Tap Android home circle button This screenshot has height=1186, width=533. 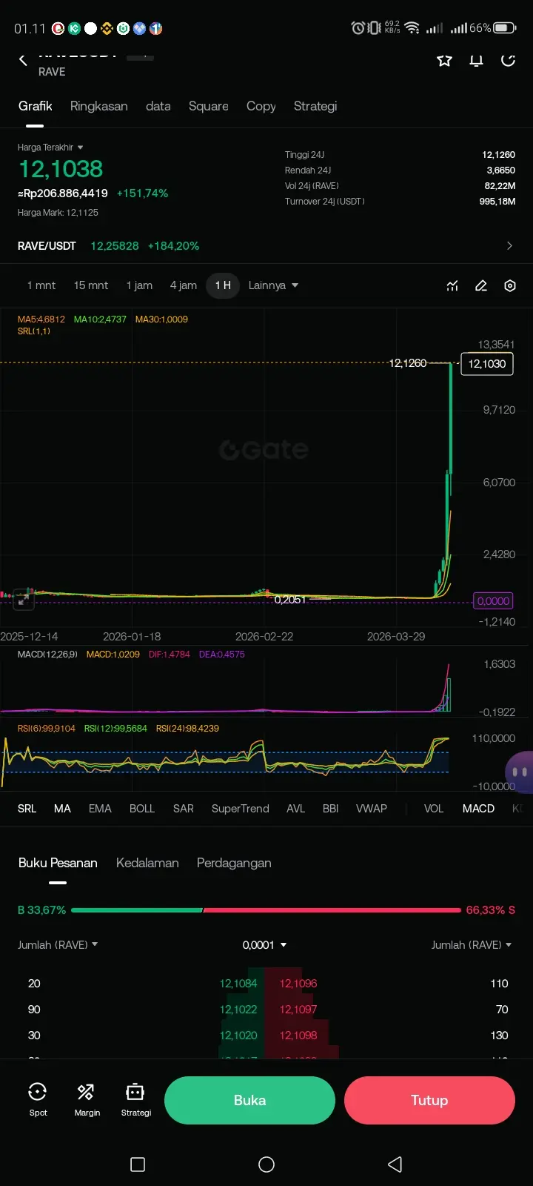(x=266, y=1164)
